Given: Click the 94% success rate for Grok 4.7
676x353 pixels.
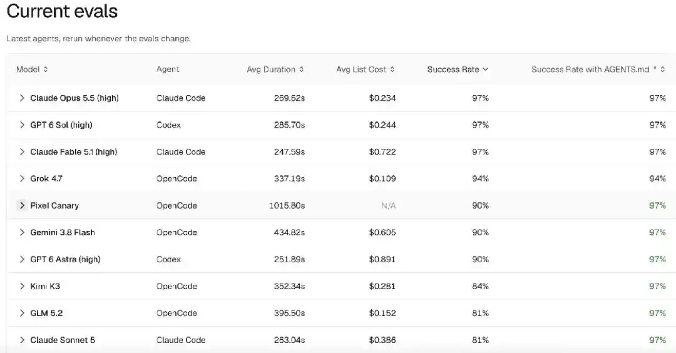Looking at the screenshot, I should tap(480, 178).
